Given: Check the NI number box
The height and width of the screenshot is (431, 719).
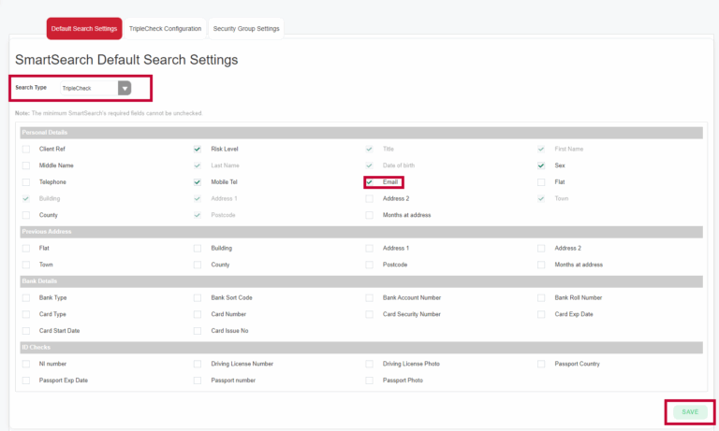Looking at the screenshot, I should (26, 364).
